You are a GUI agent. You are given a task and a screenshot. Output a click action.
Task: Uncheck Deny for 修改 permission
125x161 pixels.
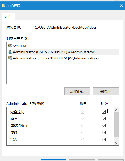point(104,119)
